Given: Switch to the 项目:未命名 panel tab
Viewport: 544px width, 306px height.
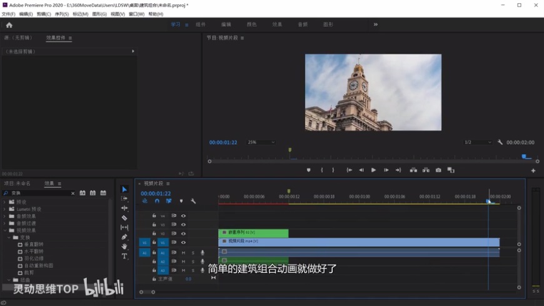Looking at the screenshot, I should 17,184.
